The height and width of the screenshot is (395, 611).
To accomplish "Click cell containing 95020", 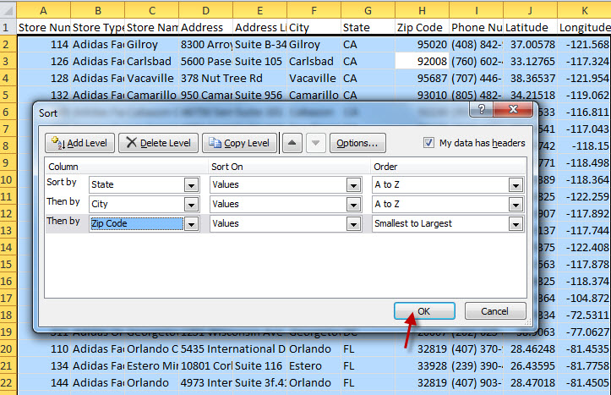I will click(x=422, y=45).
